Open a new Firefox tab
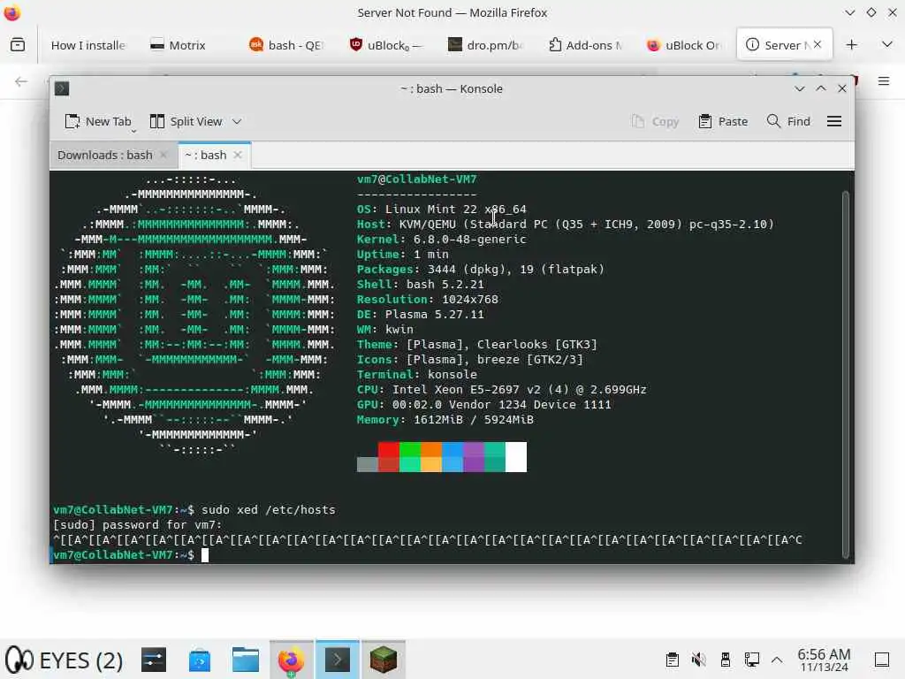Screen dimensions: 905x679 point(851,45)
